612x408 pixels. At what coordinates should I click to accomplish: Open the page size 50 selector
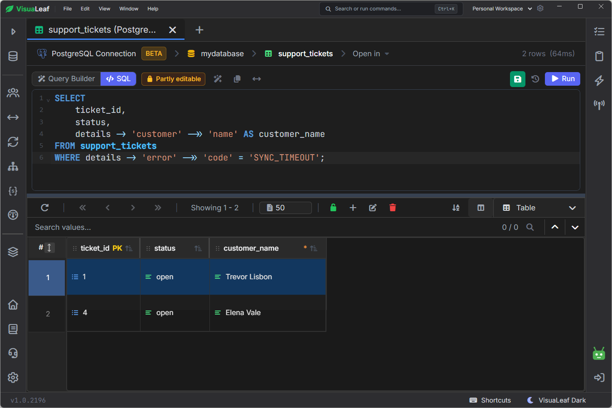pos(286,208)
